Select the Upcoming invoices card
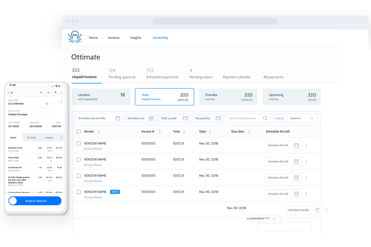This screenshot has width=371, height=247. pos(292,97)
